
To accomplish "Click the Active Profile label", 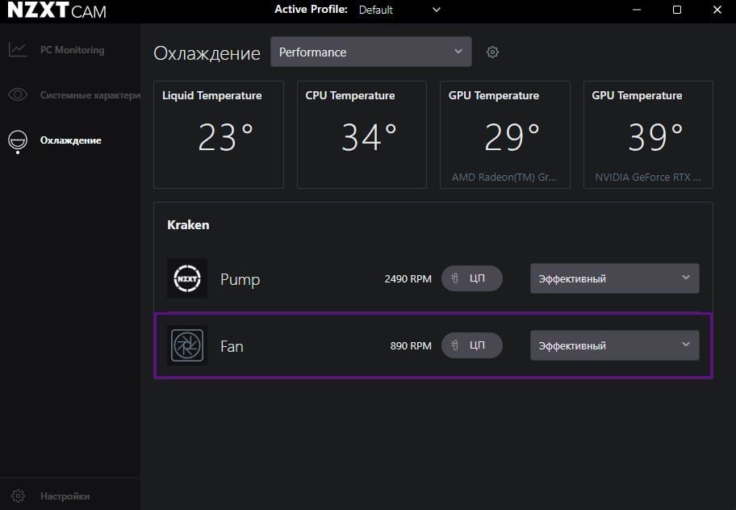I will [311, 10].
